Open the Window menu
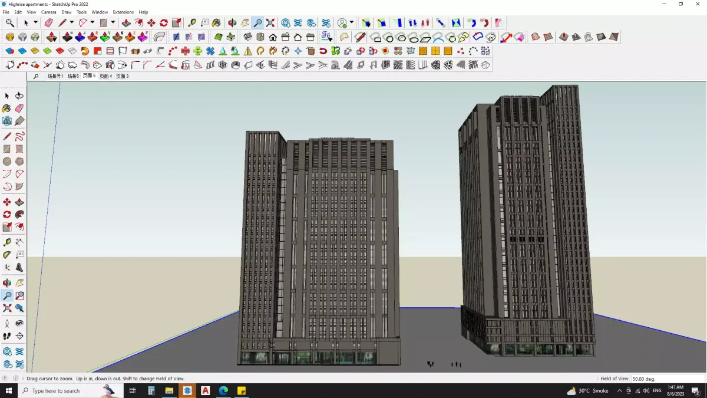The image size is (707, 398). coord(100,12)
